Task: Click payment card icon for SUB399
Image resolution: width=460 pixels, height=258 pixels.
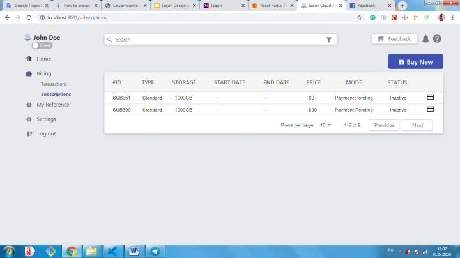Action: (x=430, y=109)
